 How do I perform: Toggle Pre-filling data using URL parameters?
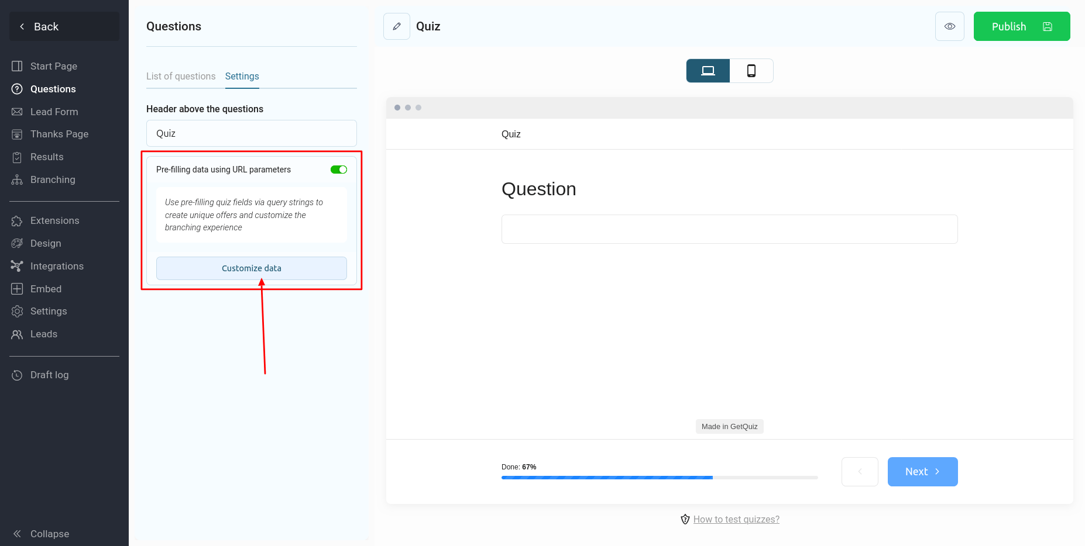(339, 170)
